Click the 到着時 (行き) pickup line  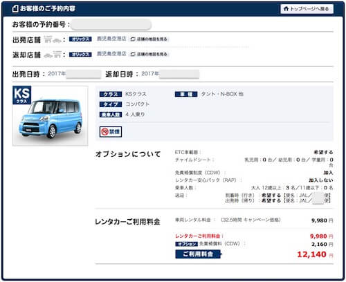[278, 196]
